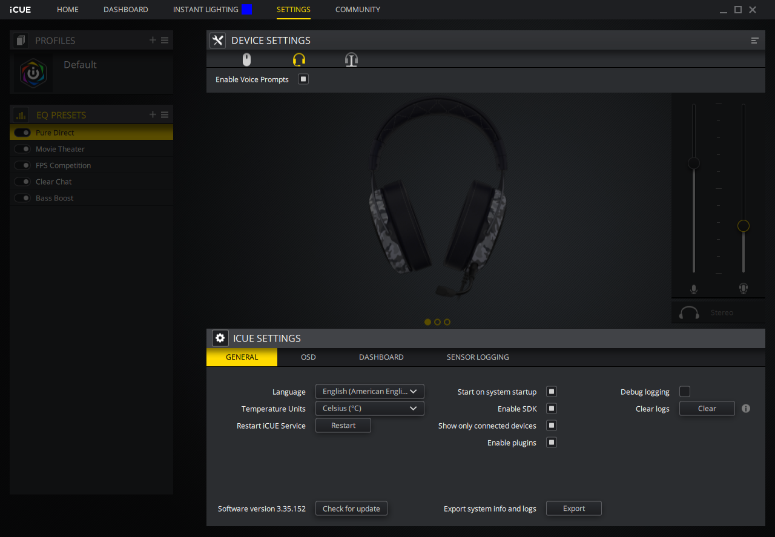
Task: Select the third carousel dot below headset
Action: [x=447, y=322]
